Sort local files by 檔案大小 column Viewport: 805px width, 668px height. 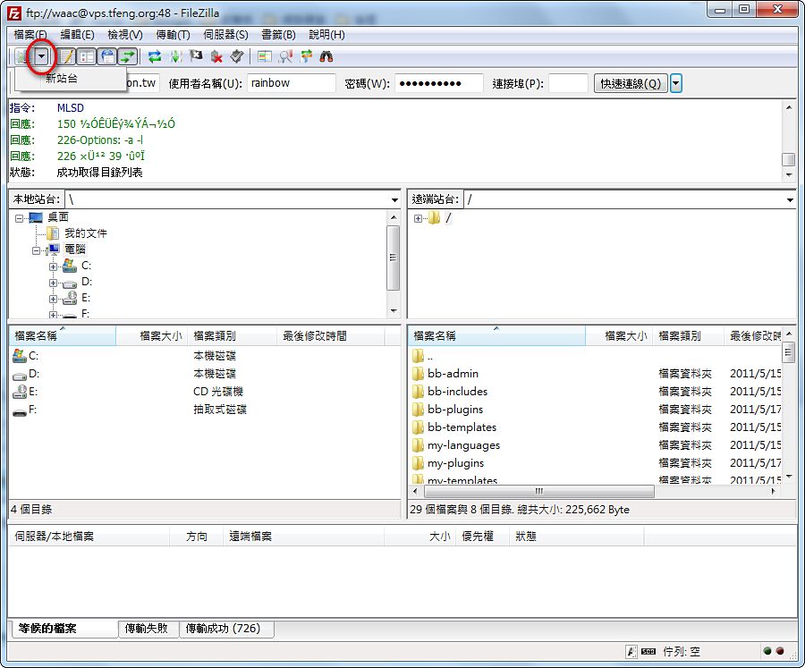click(x=152, y=336)
